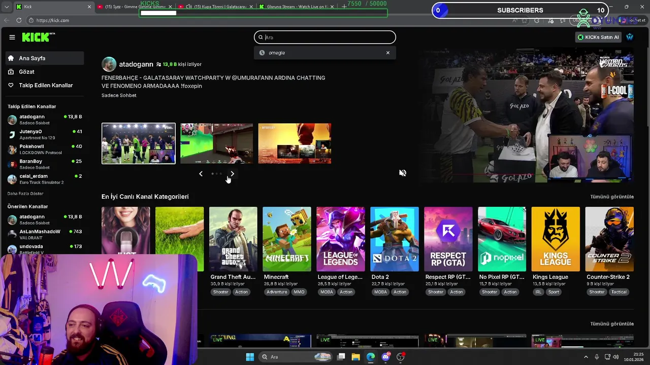Screen dimensions: 650x365
Task: Open the Respect RP (GTA) category card
Action: pyautogui.click(x=448, y=239)
